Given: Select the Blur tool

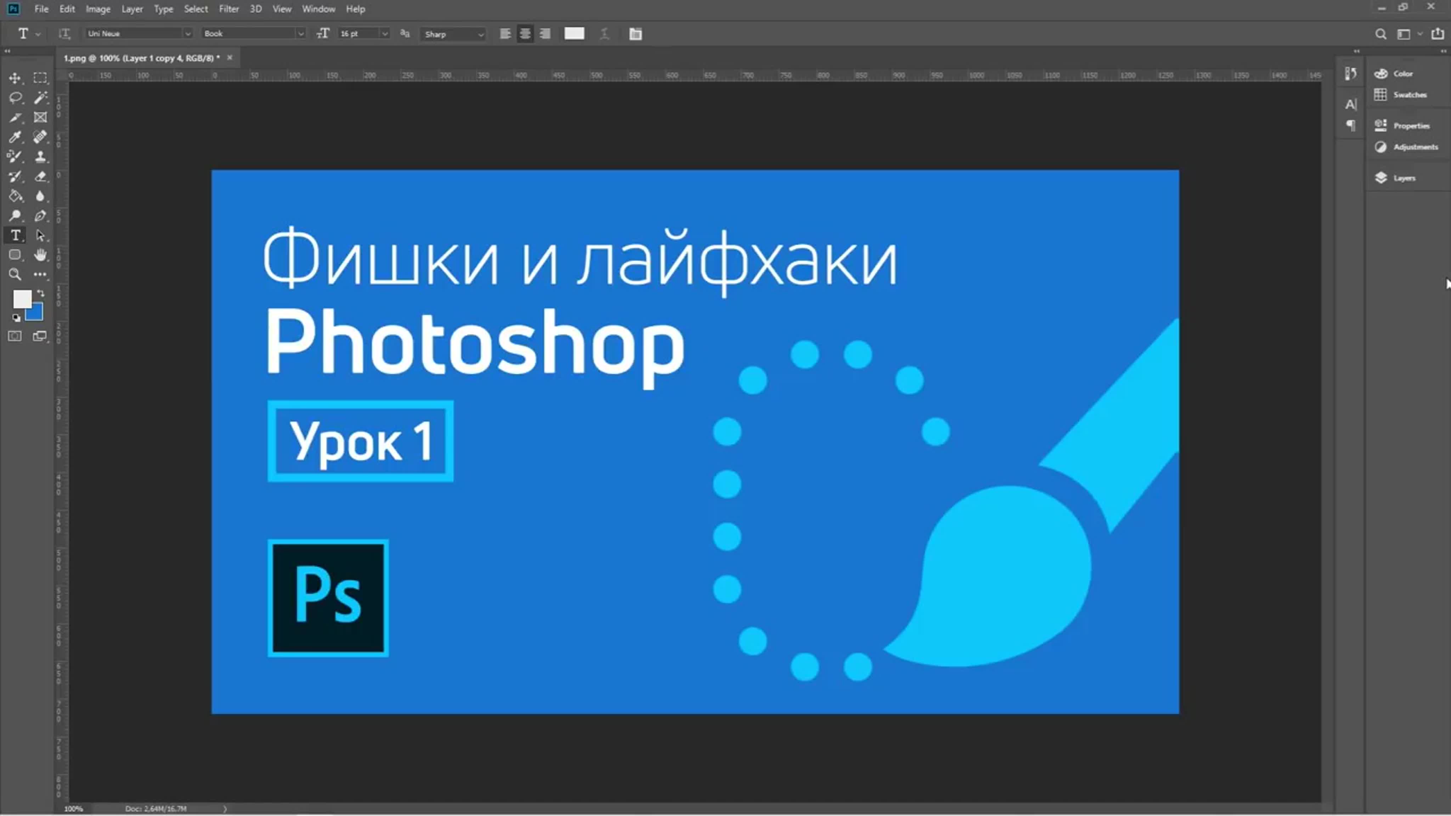Looking at the screenshot, I should (40, 196).
